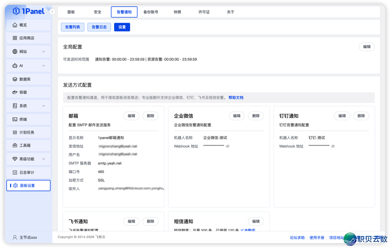Show the 钉钉 Webhook address
This screenshot has height=248, width=390.
[333, 146]
